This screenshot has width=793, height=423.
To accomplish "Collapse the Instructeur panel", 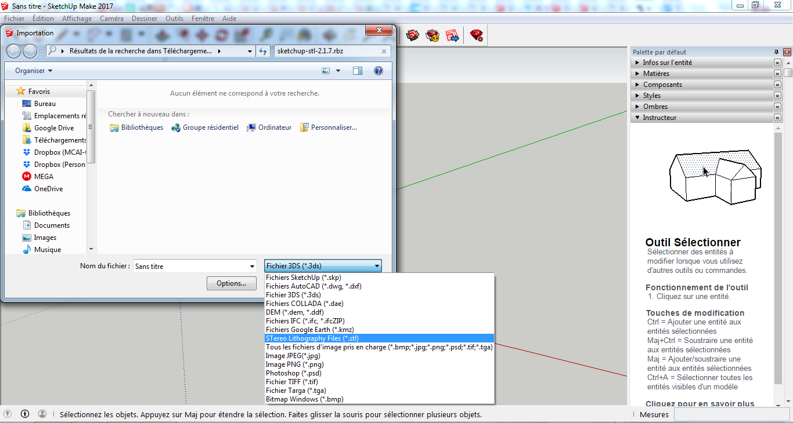I will click(637, 118).
